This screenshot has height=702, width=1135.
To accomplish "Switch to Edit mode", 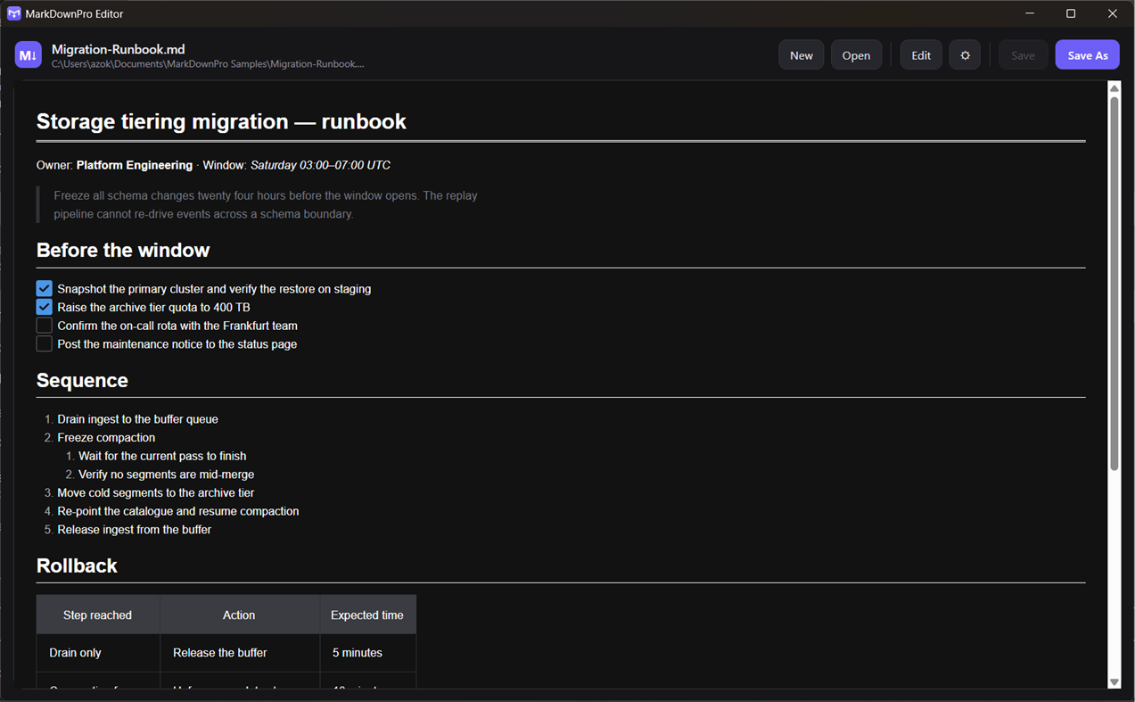I will click(921, 55).
